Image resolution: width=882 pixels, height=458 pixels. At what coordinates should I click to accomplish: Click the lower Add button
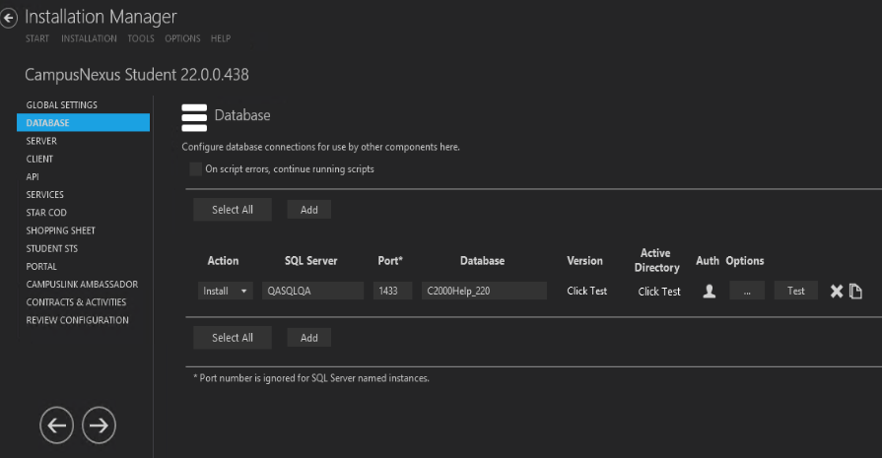308,338
